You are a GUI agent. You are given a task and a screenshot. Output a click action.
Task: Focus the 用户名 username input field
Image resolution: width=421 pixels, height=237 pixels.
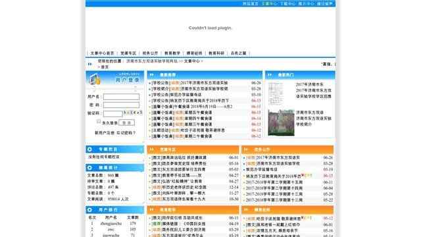pos(121,97)
